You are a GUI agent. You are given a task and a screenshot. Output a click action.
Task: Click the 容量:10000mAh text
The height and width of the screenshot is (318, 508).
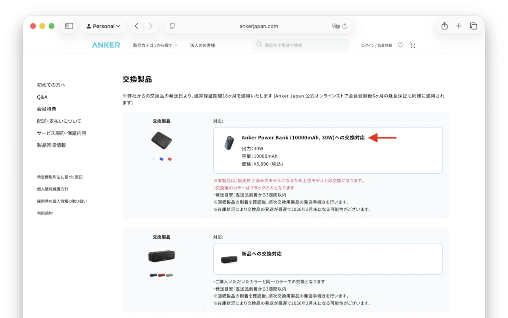260,156
